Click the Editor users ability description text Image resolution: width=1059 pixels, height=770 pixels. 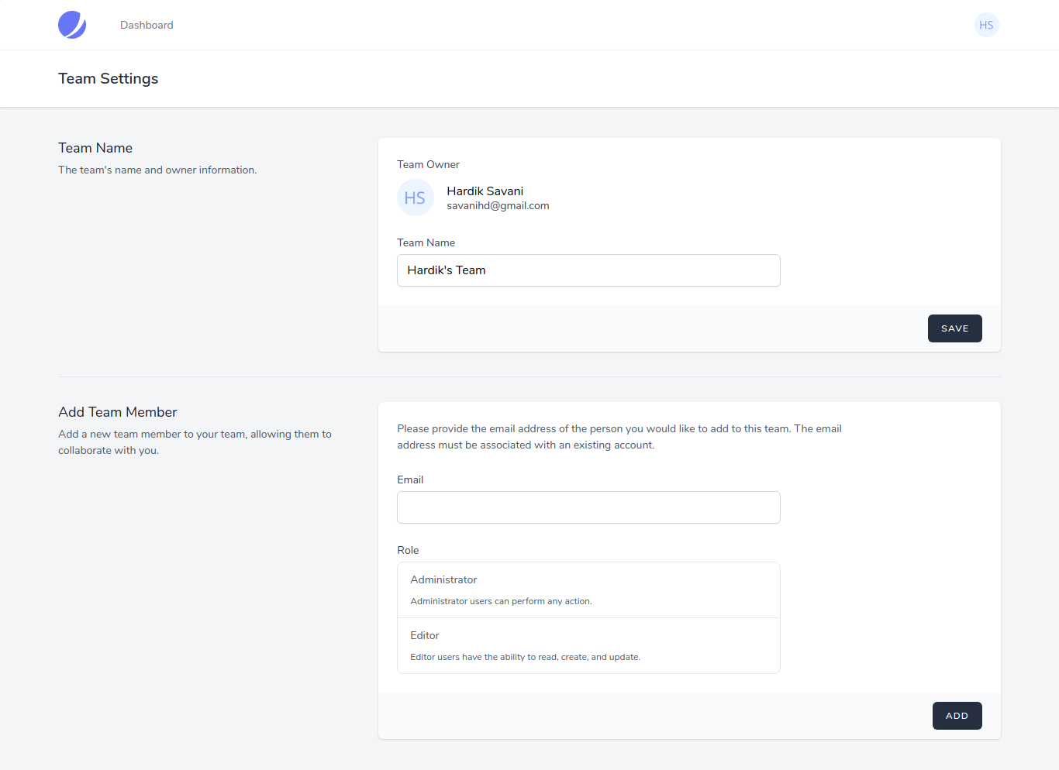tap(525, 657)
